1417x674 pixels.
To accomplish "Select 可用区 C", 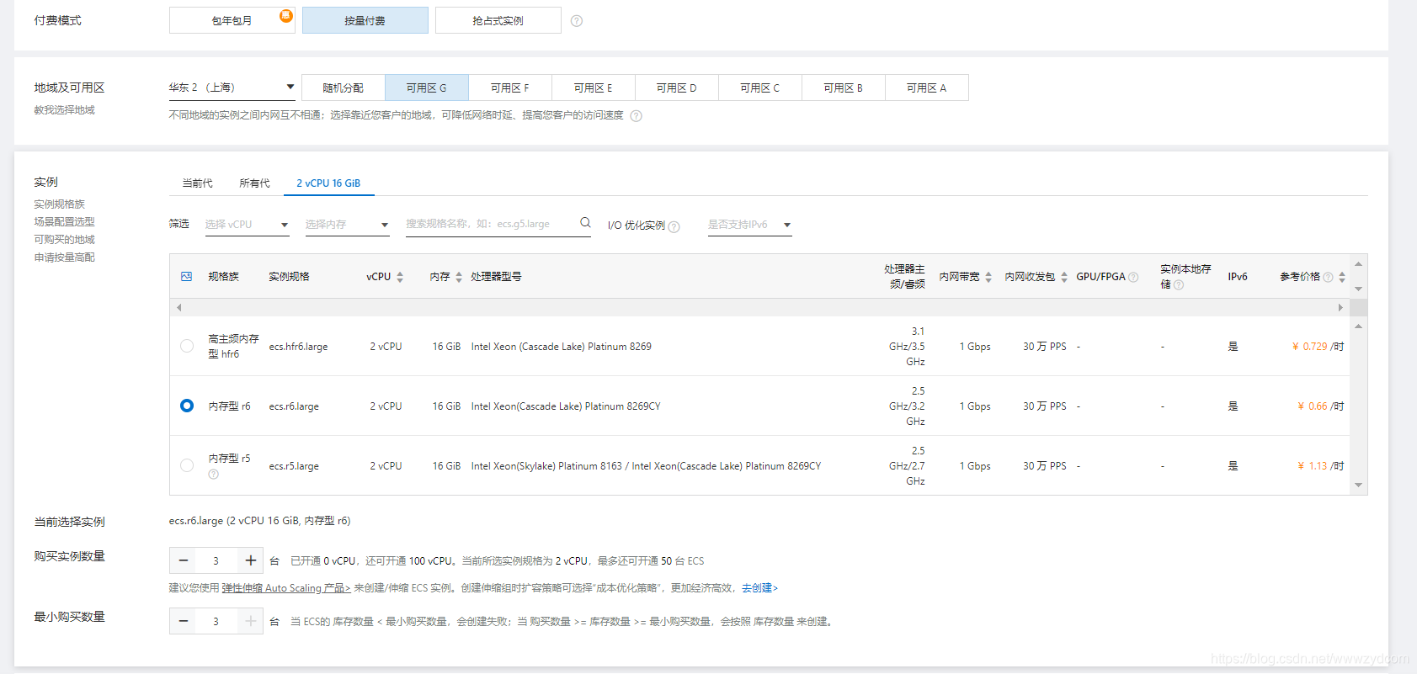I will (759, 88).
